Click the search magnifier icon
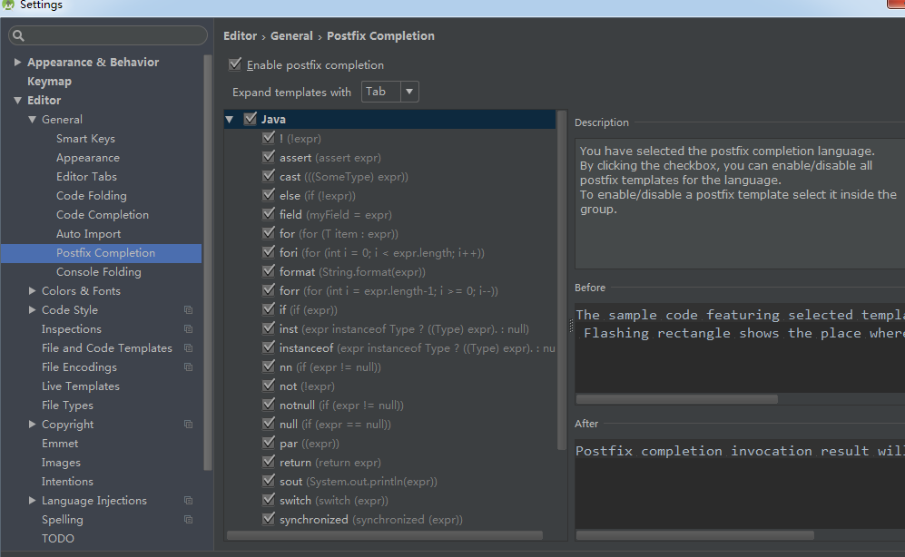 [x=18, y=35]
